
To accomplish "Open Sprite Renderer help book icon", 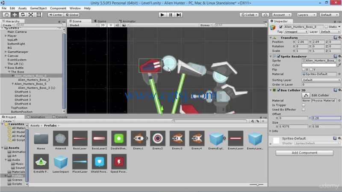I will tap(336, 56).
